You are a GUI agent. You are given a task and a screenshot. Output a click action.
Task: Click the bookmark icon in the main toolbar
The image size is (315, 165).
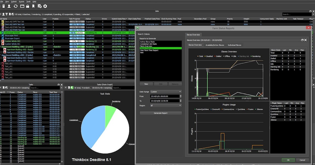[33, 6]
